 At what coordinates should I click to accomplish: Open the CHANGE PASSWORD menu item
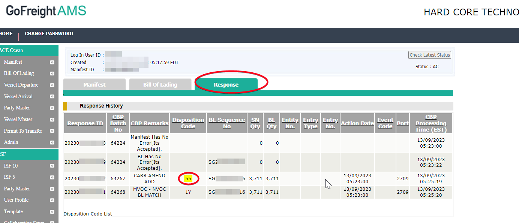pos(49,33)
